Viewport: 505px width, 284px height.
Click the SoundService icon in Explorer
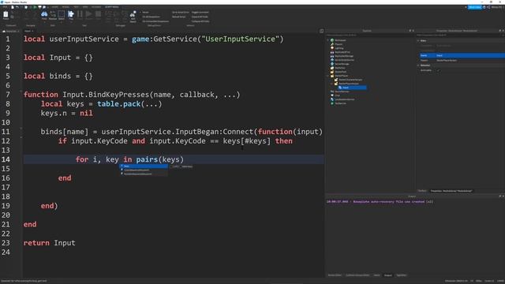(x=332, y=92)
